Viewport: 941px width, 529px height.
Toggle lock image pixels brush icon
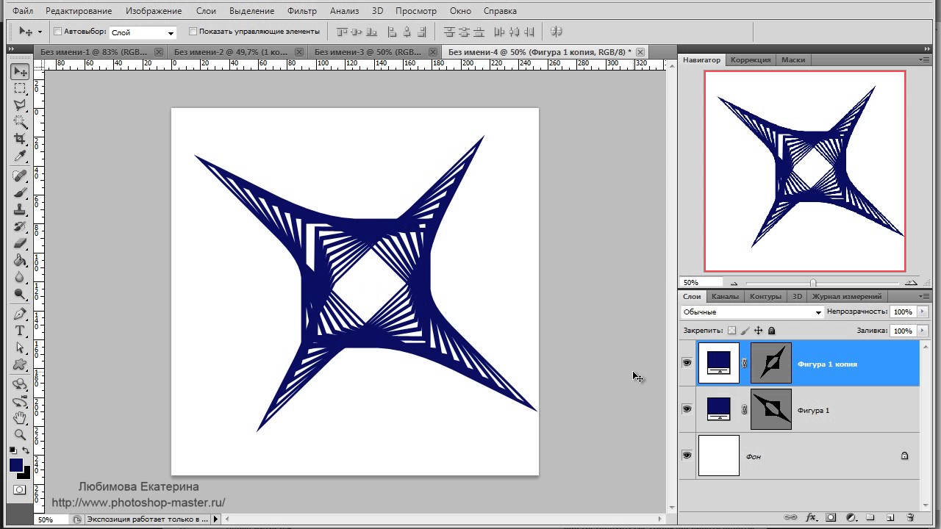(x=745, y=331)
